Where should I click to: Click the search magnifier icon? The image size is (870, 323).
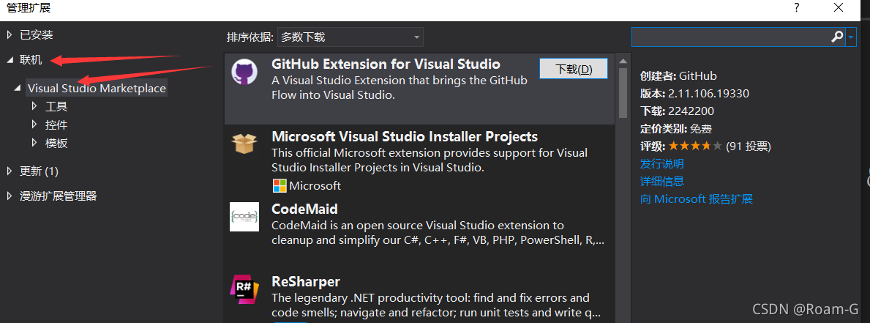[837, 37]
